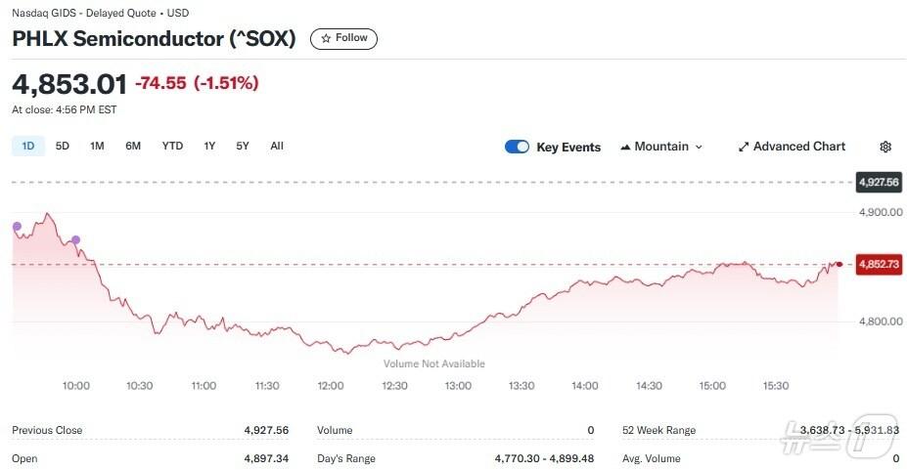Show the YTD chart range

[x=172, y=147]
